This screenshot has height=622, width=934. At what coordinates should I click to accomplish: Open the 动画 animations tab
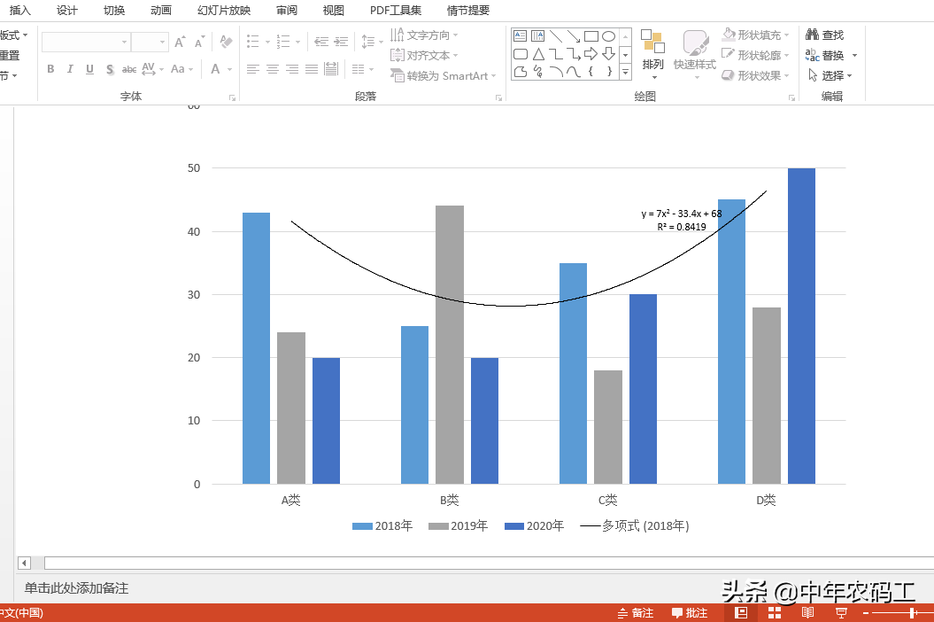[161, 10]
